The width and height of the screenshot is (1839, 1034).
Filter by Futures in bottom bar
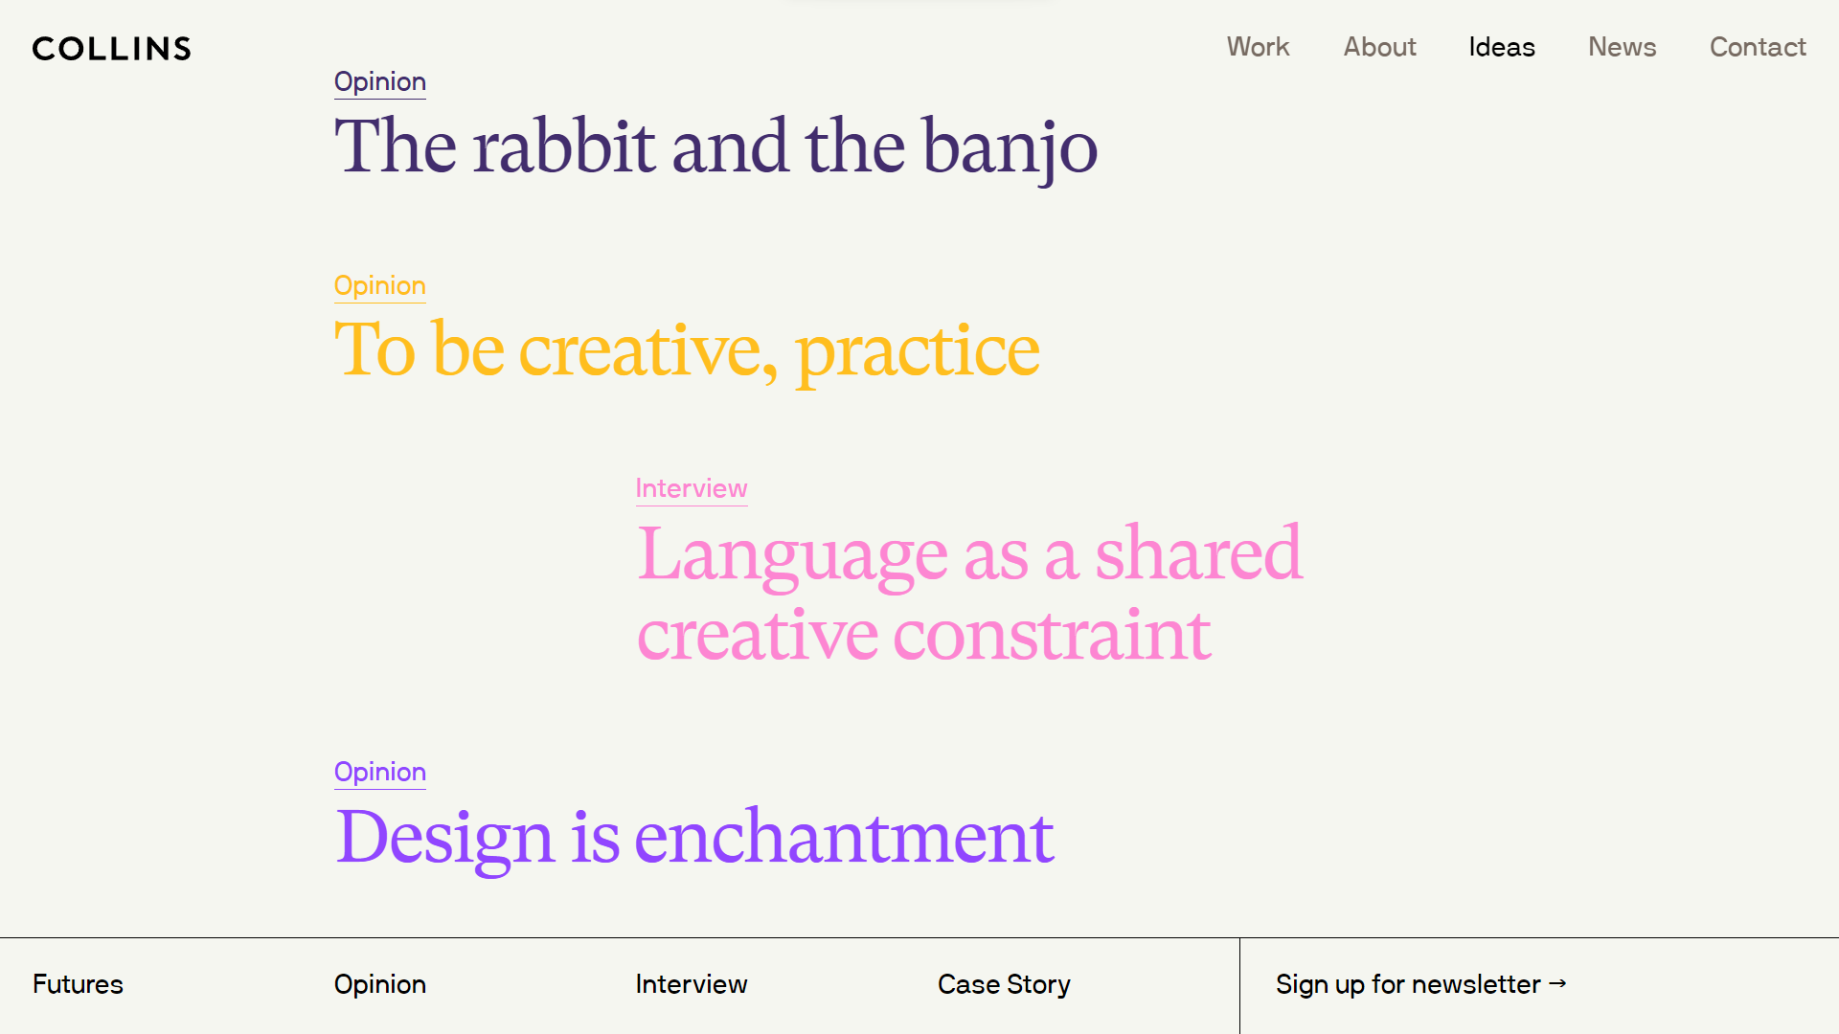click(x=78, y=984)
